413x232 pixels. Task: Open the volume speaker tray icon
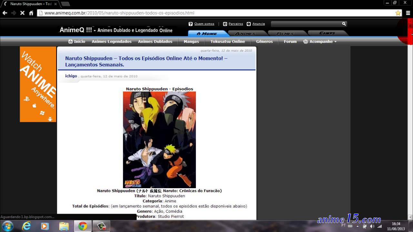click(372, 226)
